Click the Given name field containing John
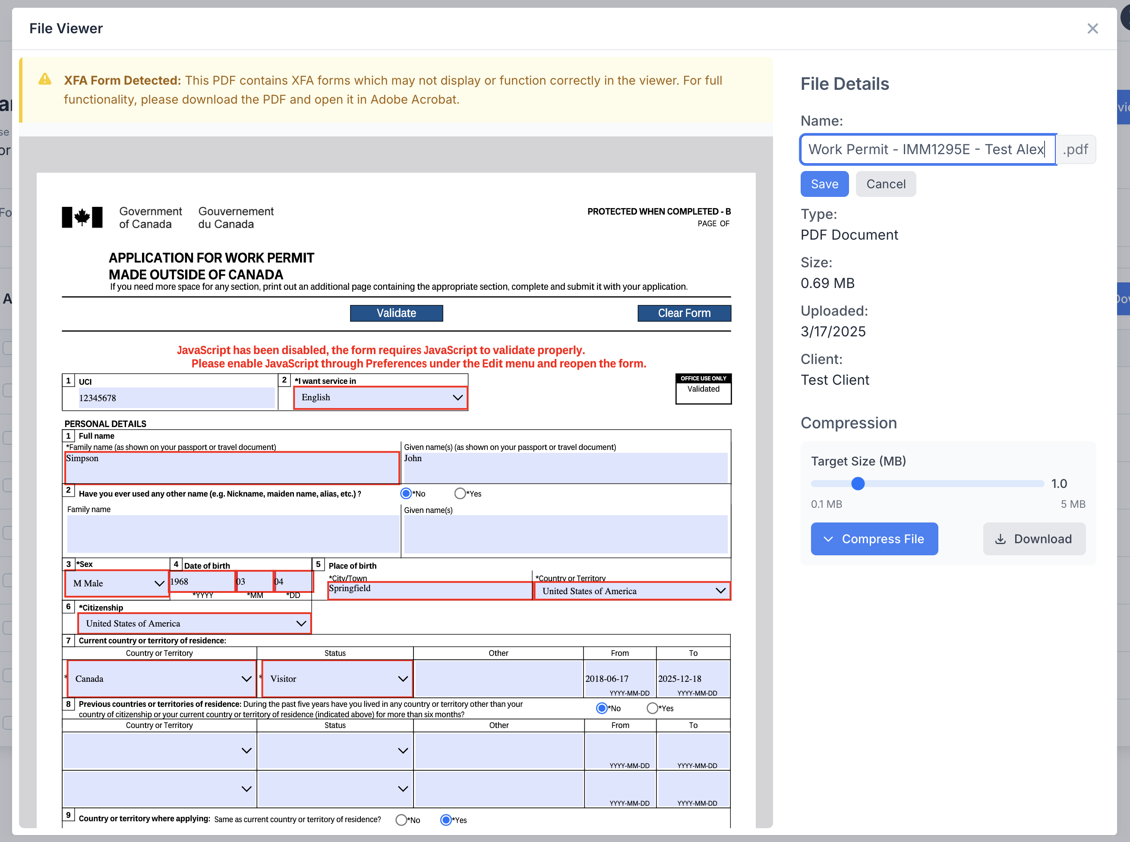 click(x=565, y=468)
